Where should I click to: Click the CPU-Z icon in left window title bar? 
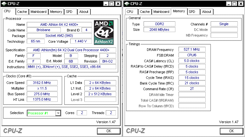tap(4, 3)
